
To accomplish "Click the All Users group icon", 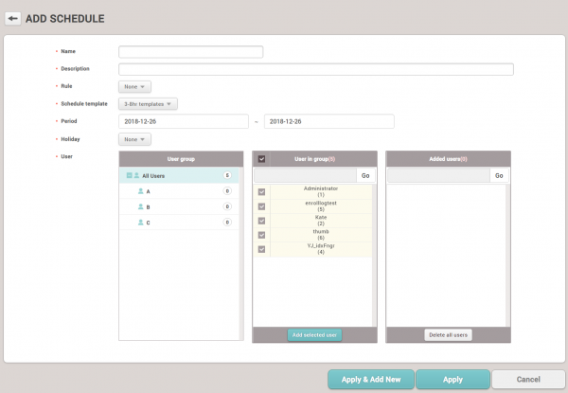I will click(136, 175).
